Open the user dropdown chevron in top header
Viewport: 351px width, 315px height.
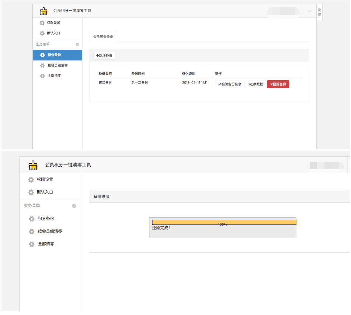[309, 11]
